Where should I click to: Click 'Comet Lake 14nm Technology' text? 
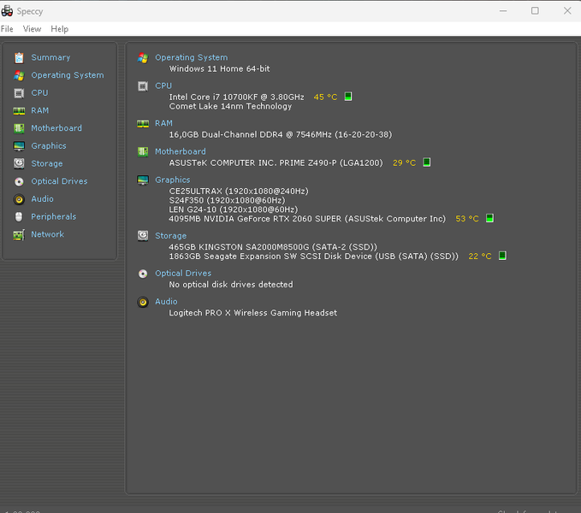pyautogui.click(x=230, y=107)
